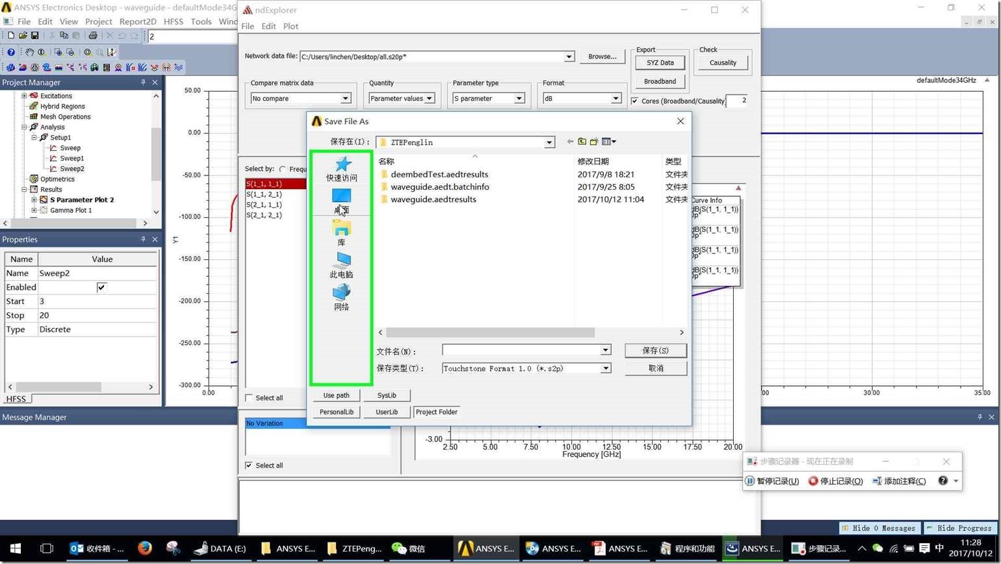Open the Help question mark icon
This screenshot has width=1001, height=564.
(x=11, y=52)
